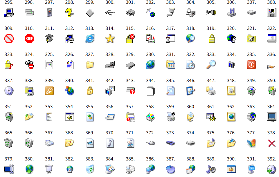Select the printer with checkmark icon 359
This screenshot has height=177, width=279.
tap(171, 117)
